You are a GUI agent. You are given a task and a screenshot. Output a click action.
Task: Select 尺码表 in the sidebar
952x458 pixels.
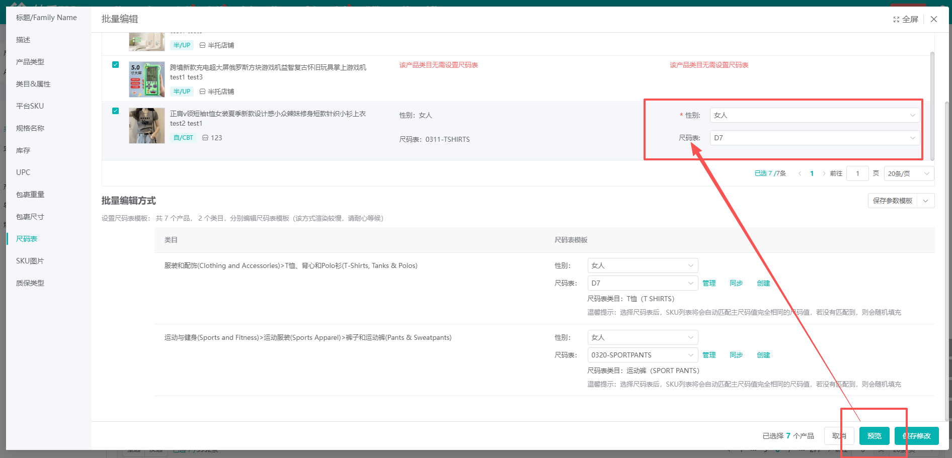pos(27,239)
